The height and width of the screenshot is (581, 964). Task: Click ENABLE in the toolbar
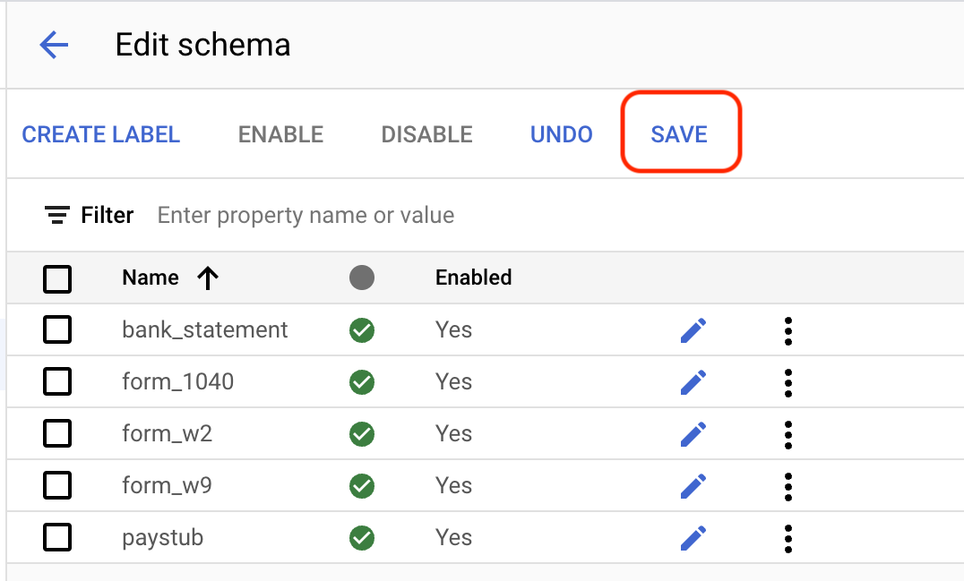280,134
